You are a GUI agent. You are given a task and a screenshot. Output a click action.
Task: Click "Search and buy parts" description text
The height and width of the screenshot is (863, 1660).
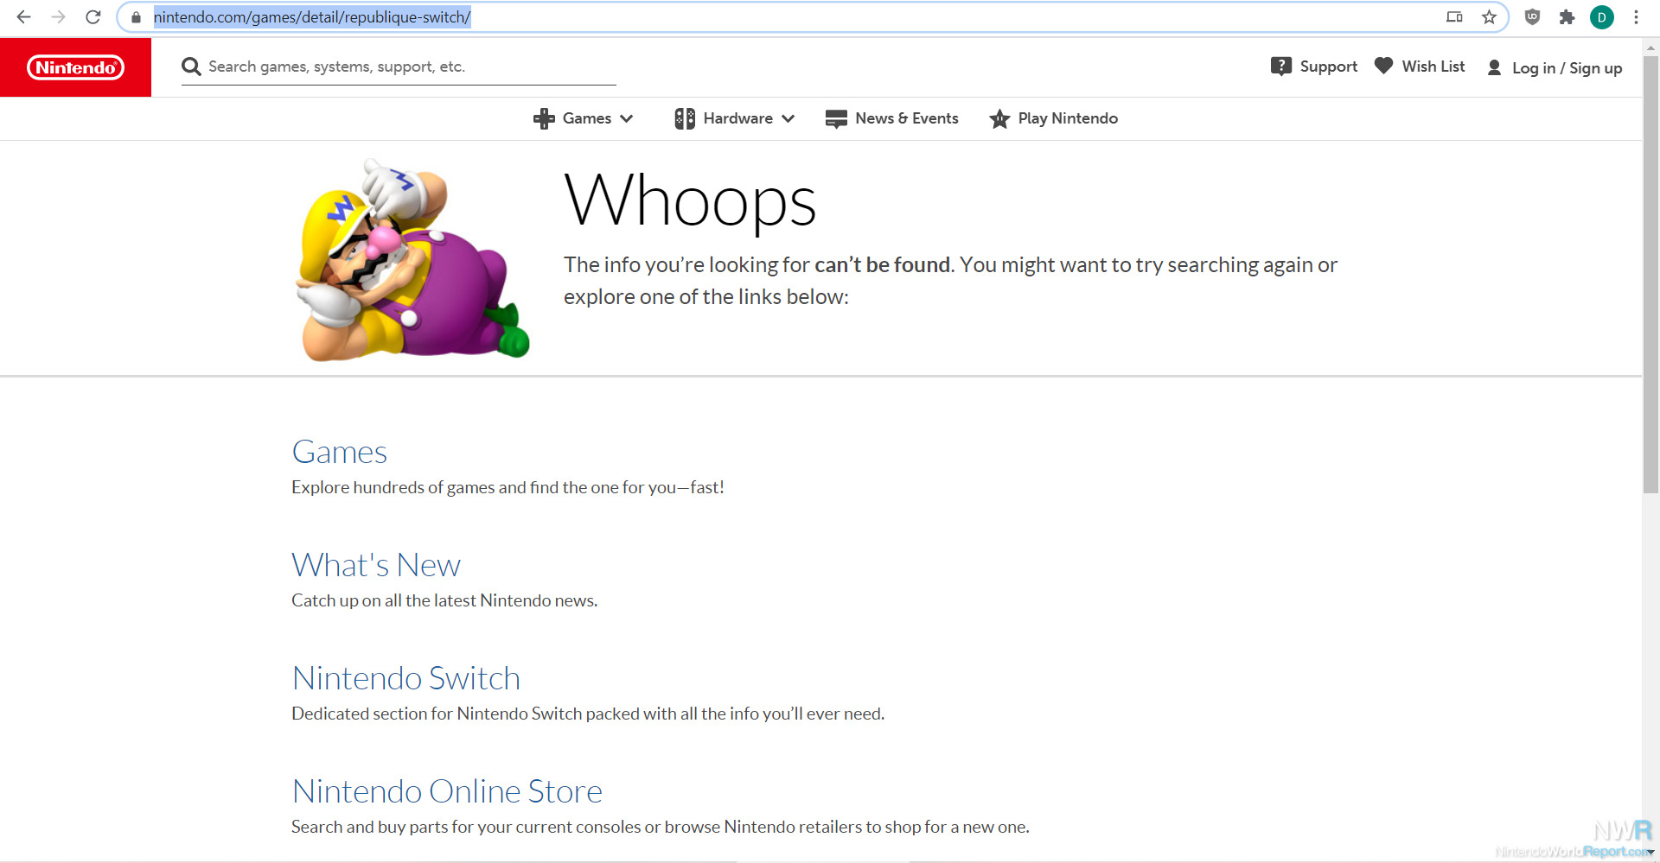click(660, 827)
